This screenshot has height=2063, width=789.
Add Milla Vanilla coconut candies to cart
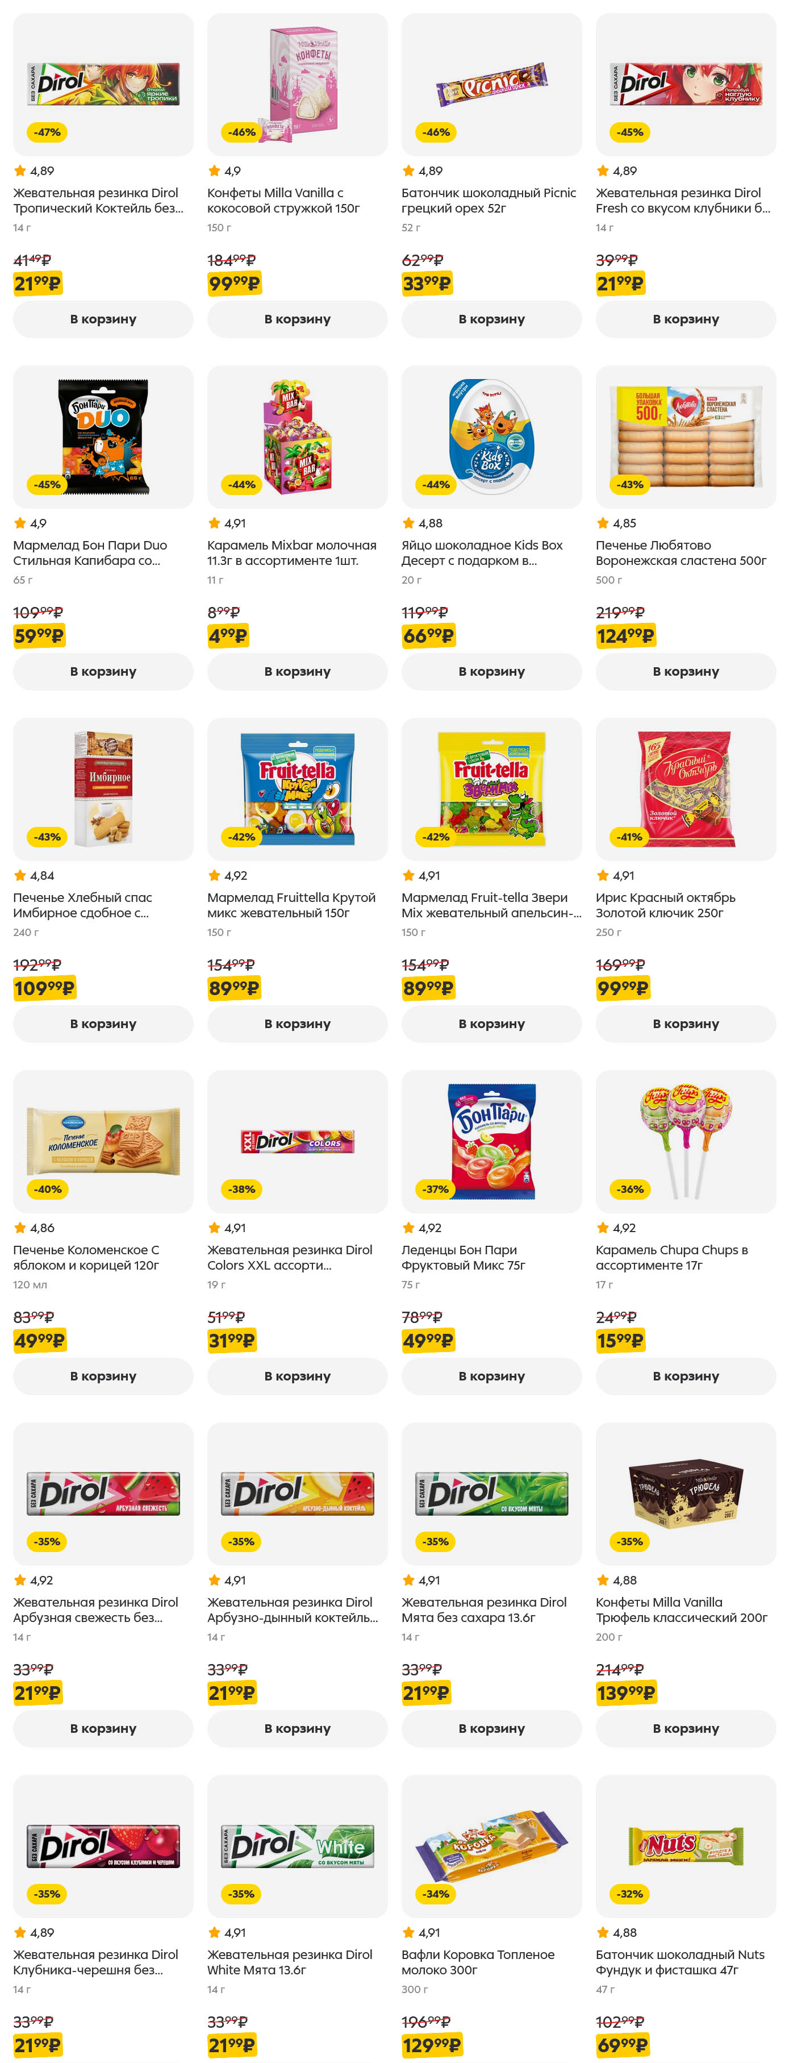[297, 319]
